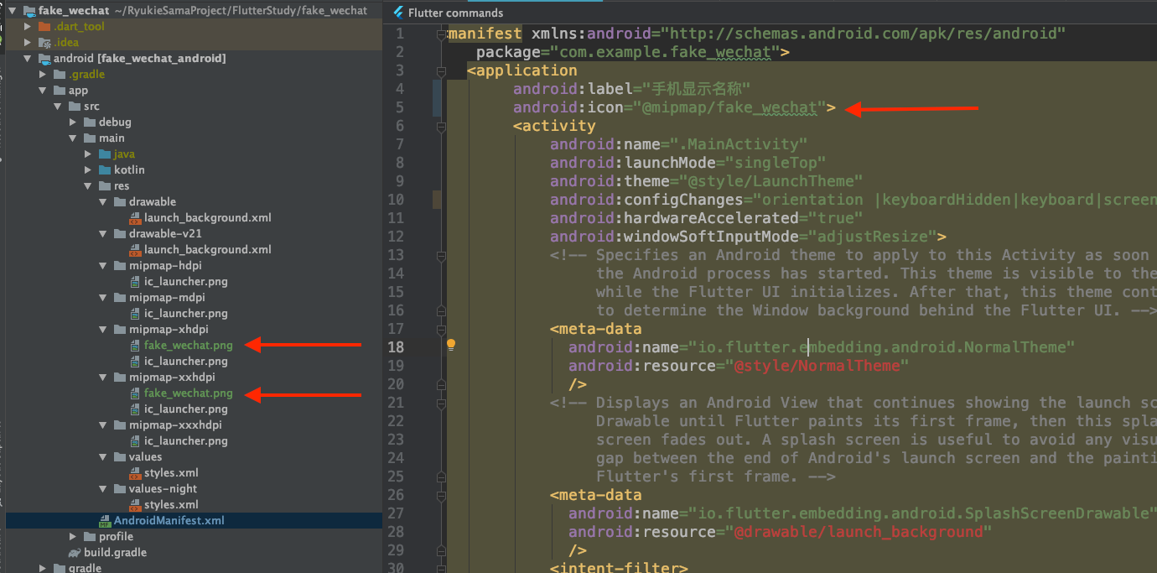Collapse the android [fake_wechat_android] module
The width and height of the screenshot is (1157, 573).
[29, 59]
